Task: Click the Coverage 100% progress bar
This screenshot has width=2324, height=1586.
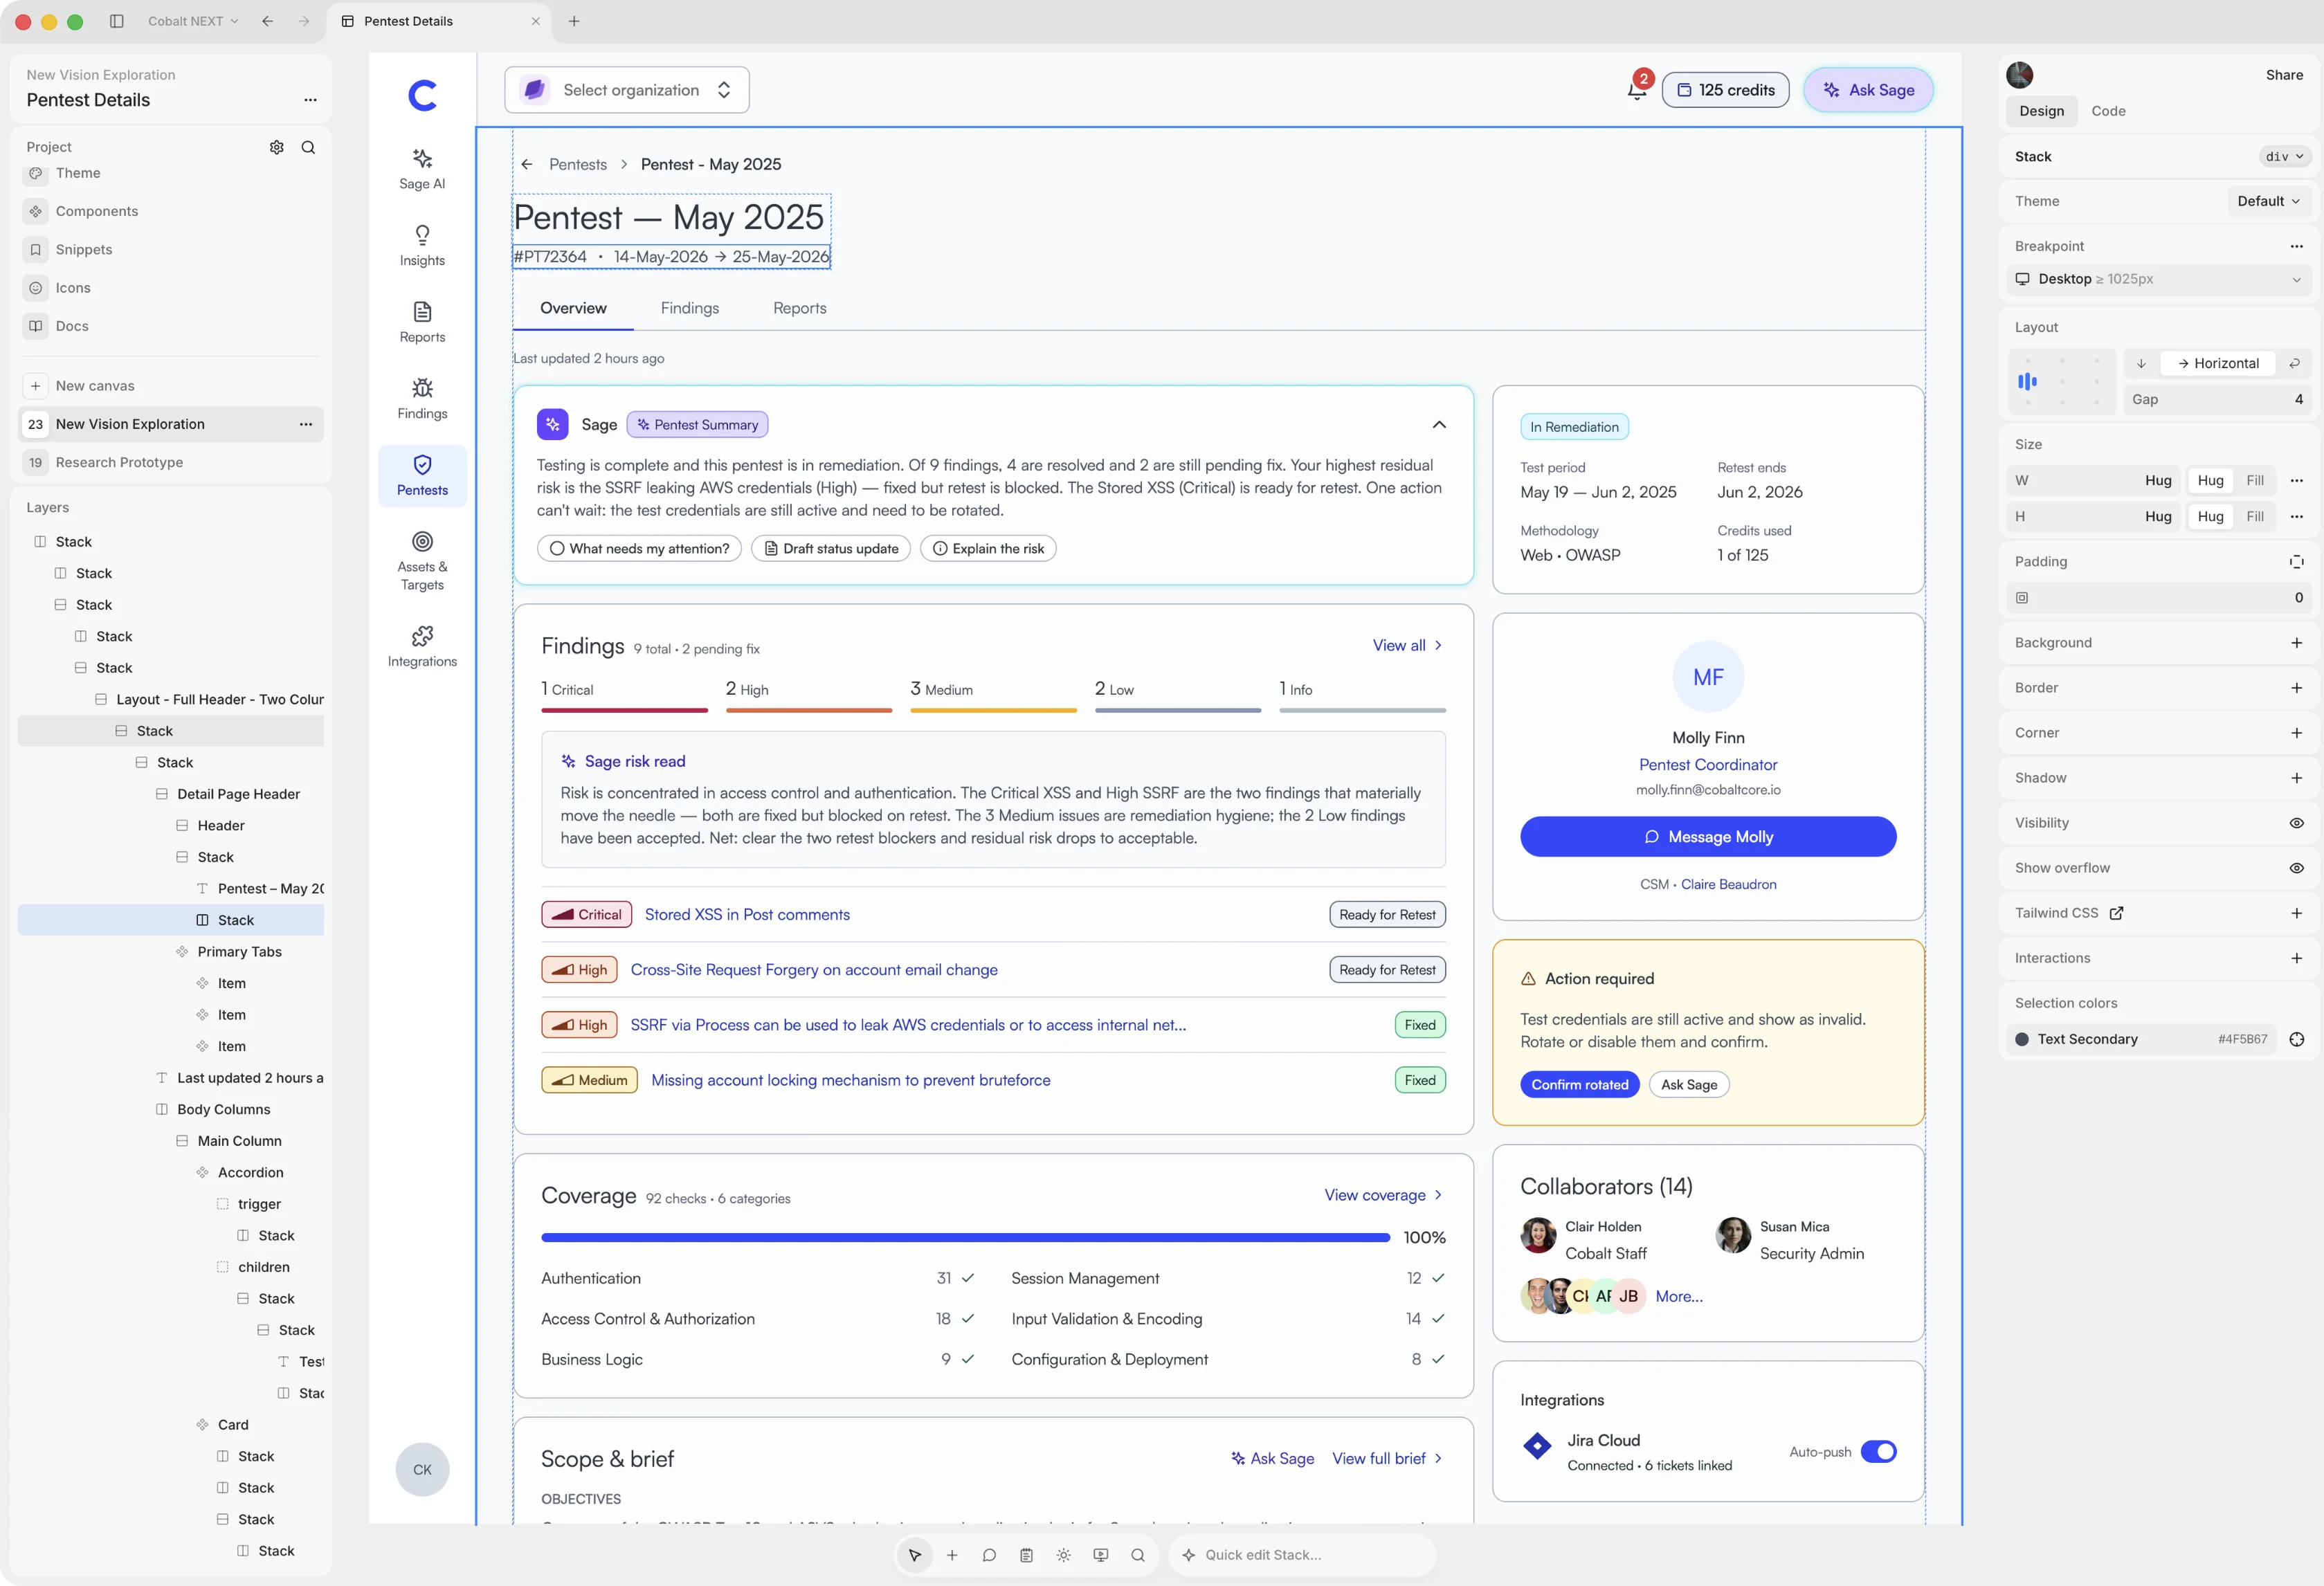Action: click(x=965, y=1238)
